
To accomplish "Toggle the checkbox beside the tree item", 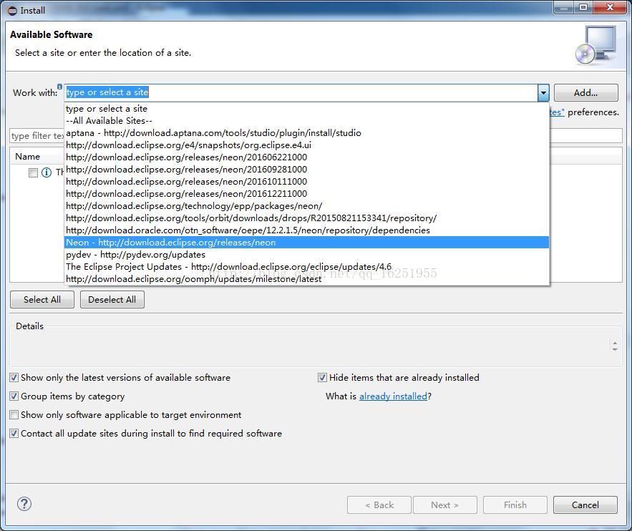I will click(x=32, y=172).
